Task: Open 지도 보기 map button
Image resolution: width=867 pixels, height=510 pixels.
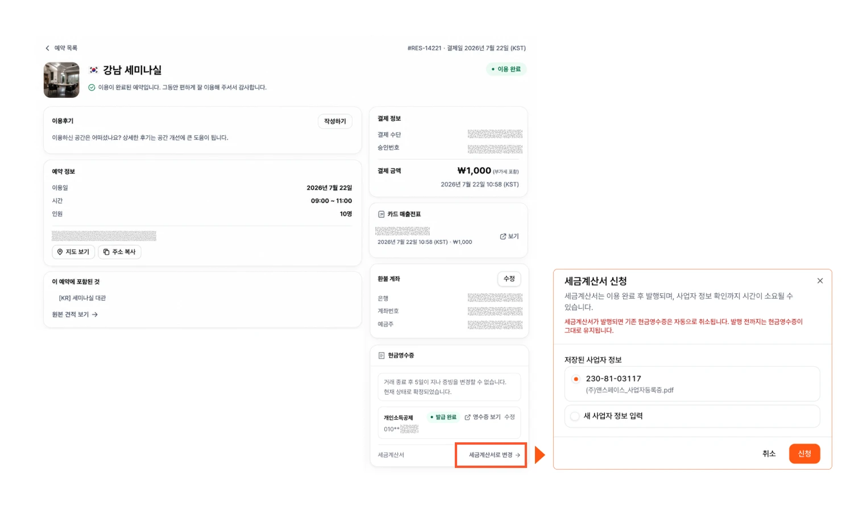Action: [x=73, y=252]
